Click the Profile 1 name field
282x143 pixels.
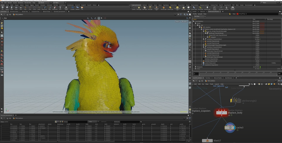click(259, 14)
